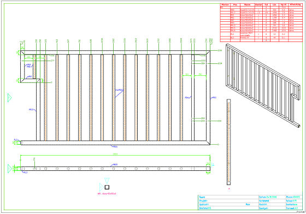This screenshot has height=214, width=306.
Task: Click the green view arrow beside the bottom rail view
Action: pos(10,169)
